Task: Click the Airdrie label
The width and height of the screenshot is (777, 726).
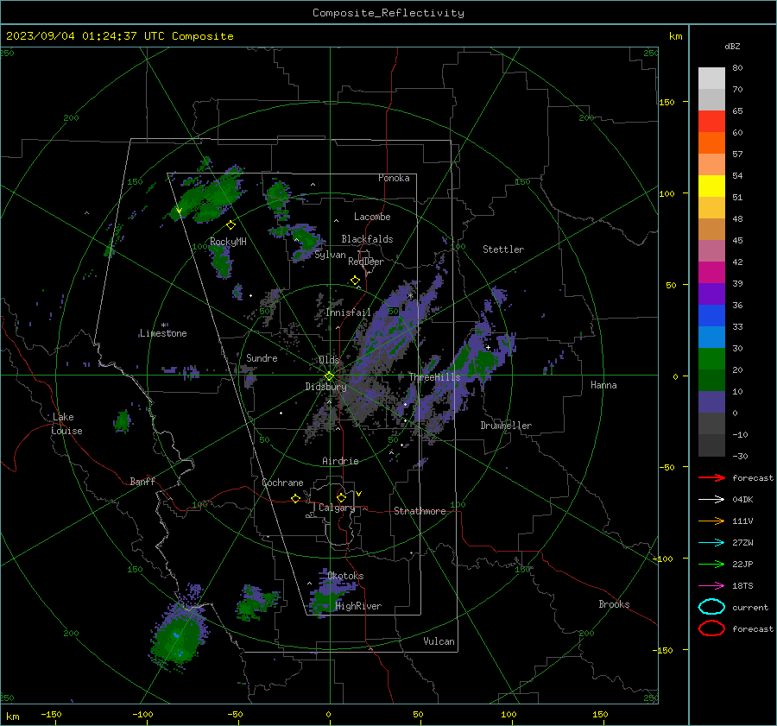Action: [x=340, y=461]
